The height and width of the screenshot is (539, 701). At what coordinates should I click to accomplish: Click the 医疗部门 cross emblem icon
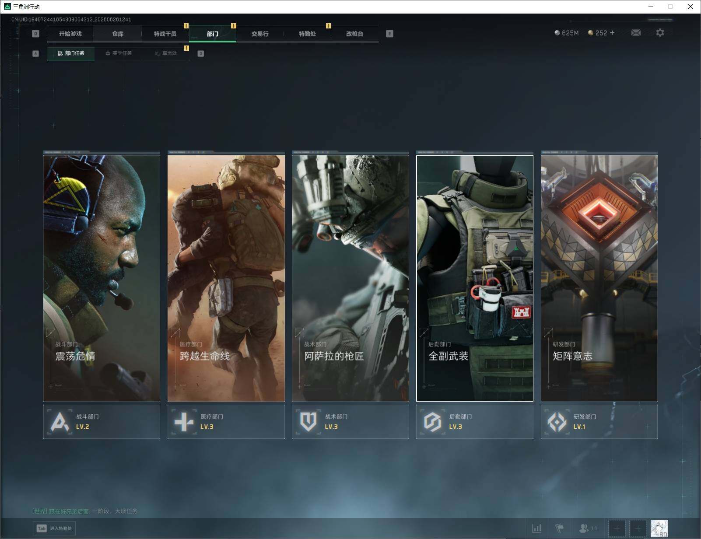pos(184,422)
